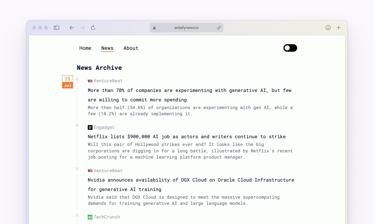Image resolution: width=374 pixels, height=224 pixels.
Task: Open the Home nav item
Action: [85, 48]
